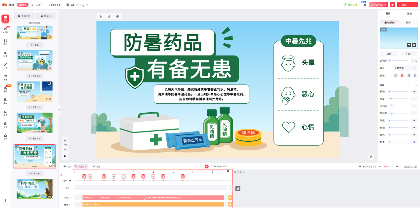The width and height of the screenshot is (420, 208).
Task: Click the camera icon beside the animation track
Action: pos(238,188)
